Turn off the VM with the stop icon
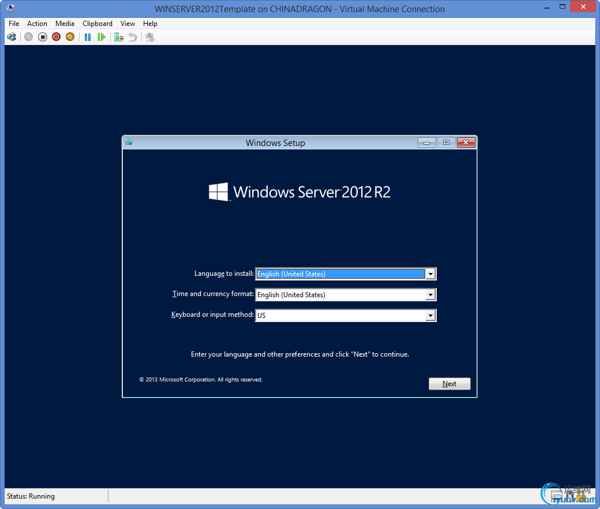 [x=43, y=37]
